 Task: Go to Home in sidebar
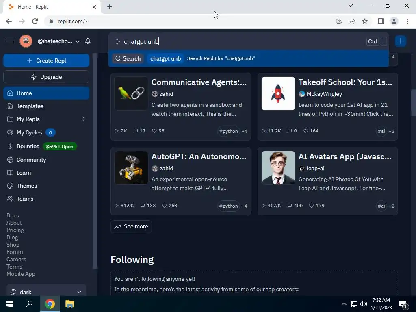[46, 93]
